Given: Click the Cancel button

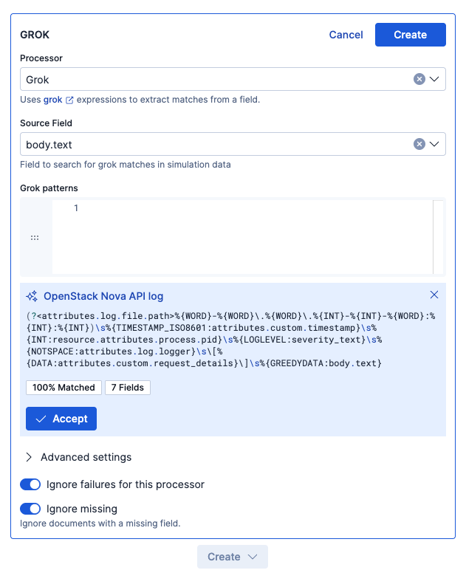Looking at the screenshot, I should click(x=346, y=35).
